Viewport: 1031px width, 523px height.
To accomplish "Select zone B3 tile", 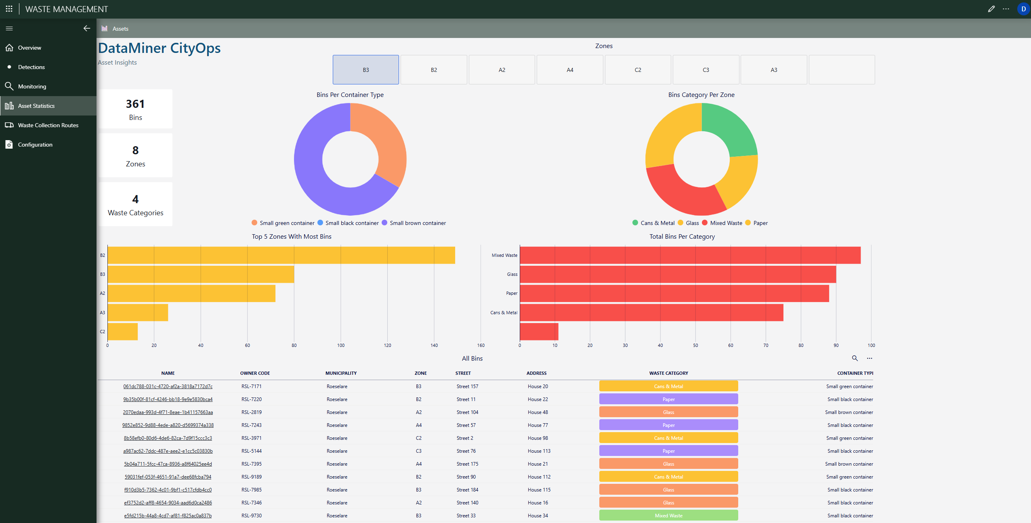I will (365, 70).
